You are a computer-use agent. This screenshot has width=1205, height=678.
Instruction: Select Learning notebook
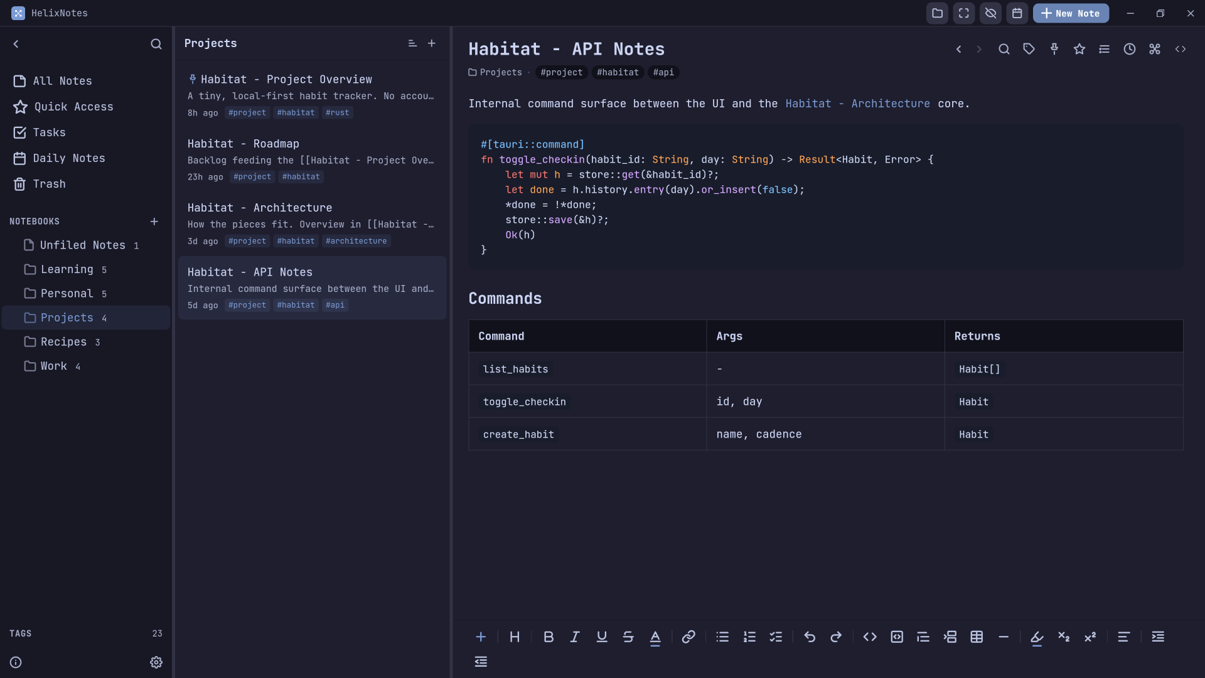[x=86, y=269]
